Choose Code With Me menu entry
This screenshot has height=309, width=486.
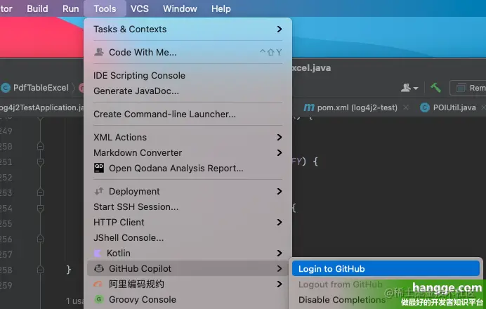click(188, 53)
